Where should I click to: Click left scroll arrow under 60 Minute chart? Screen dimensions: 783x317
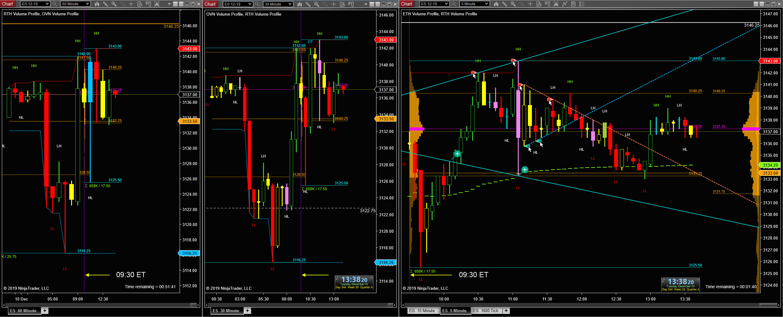coord(4,305)
